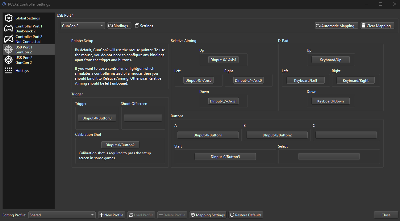400x221 pixels.
Task: Expand the GunCon 2 device type dropdown
Action: [83, 26]
